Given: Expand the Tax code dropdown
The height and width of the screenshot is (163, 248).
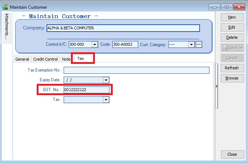Looking at the screenshot, I should coord(106,99).
